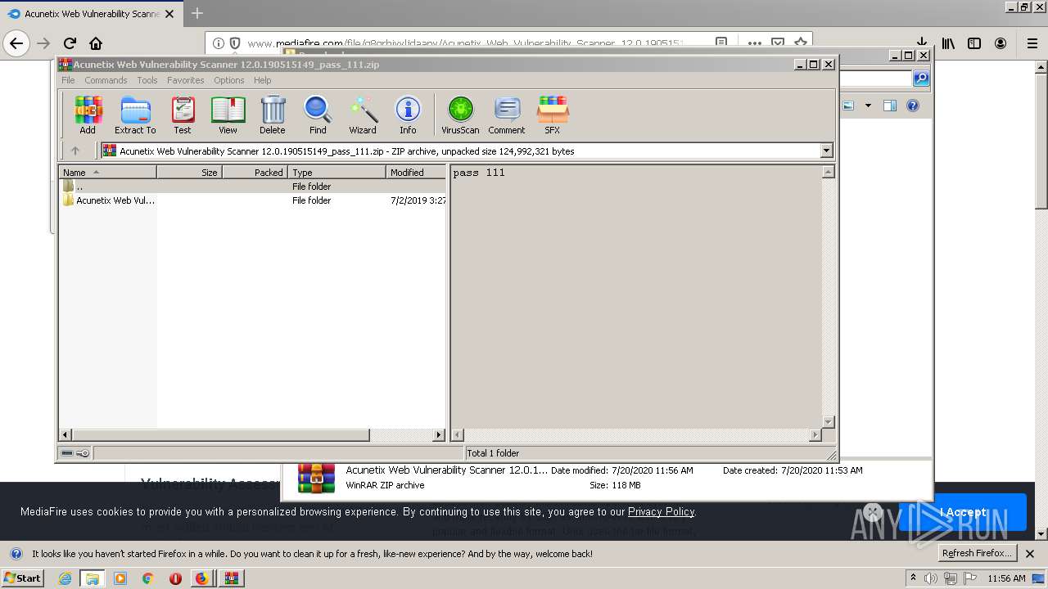Click Firefox reload button

tap(70, 43)
